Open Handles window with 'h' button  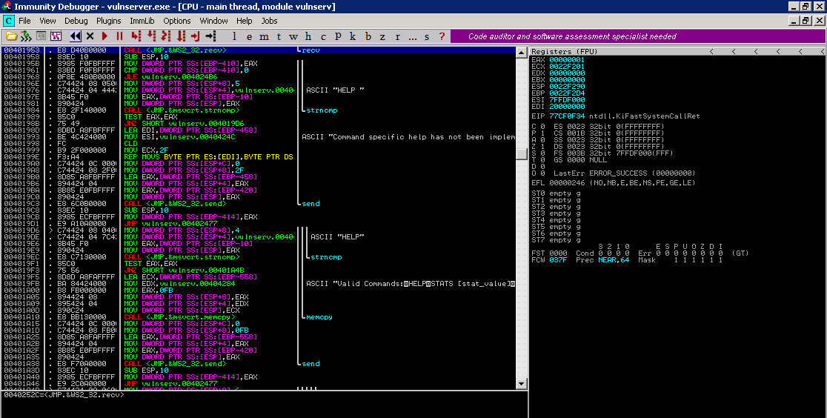308,36
